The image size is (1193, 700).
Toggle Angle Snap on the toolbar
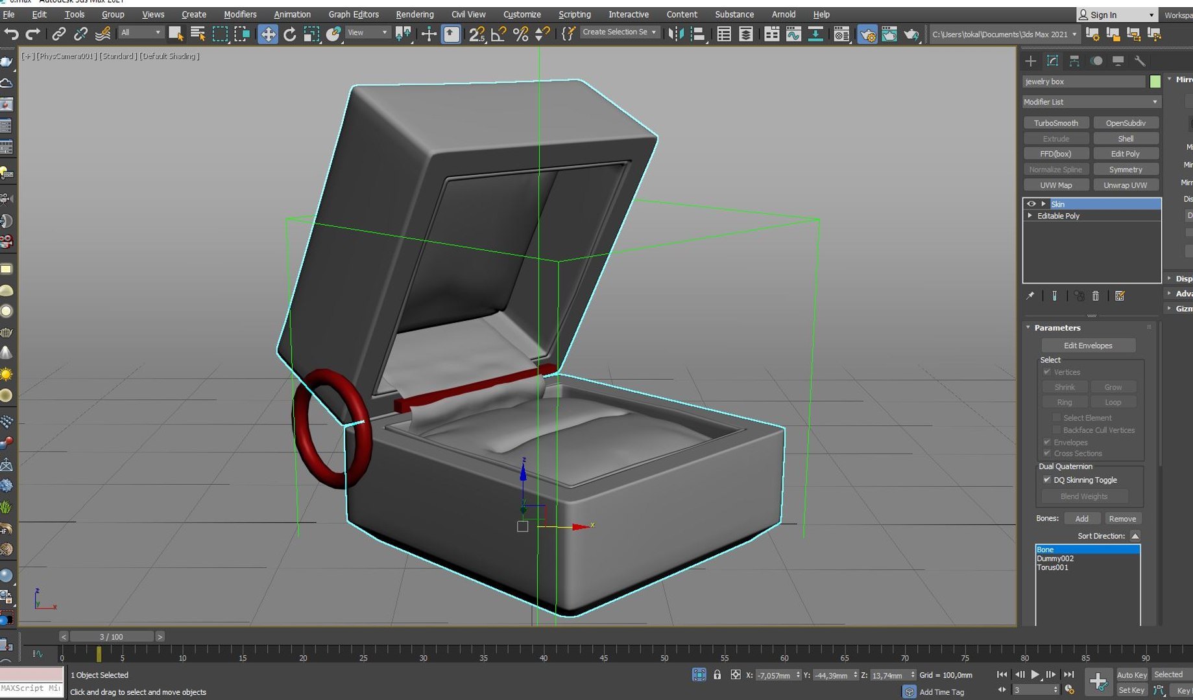pyautogui.click(x=499, y=34)
